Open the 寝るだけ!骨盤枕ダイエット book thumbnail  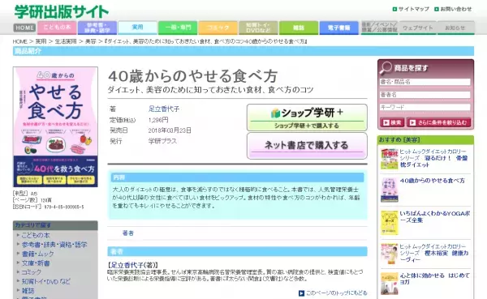click(x=389, y=159)
